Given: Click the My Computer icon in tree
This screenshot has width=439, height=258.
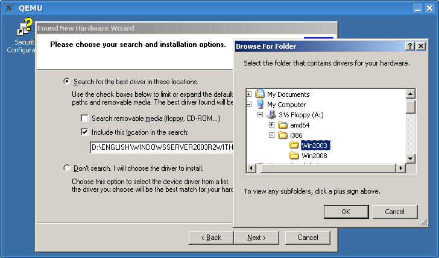Looking at the screenshot, I should click(260, 105).
